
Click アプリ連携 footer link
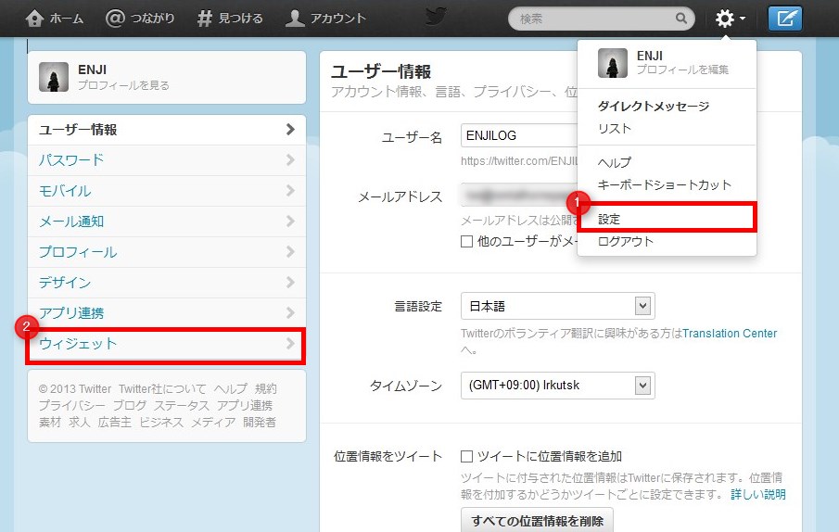pos(245,406)
